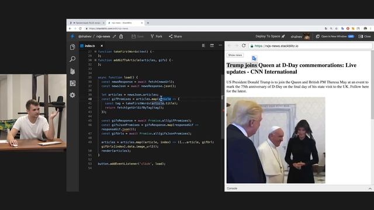Close the preview pane
The image size is (374, 210).
[365, 36]
